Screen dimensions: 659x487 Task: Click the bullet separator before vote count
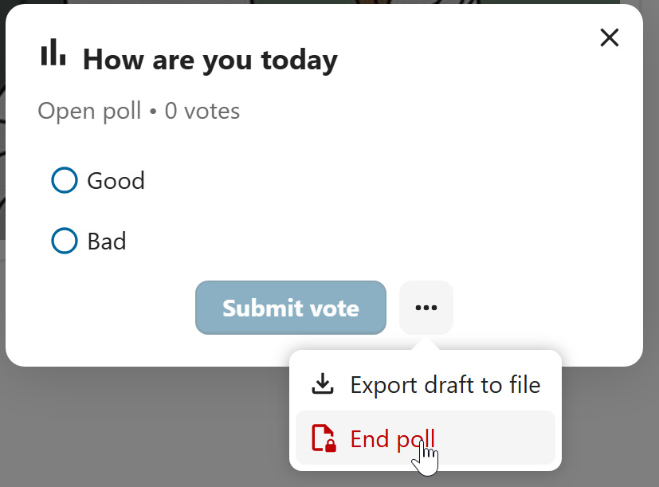pyautogui.click(x=155, y=112)
